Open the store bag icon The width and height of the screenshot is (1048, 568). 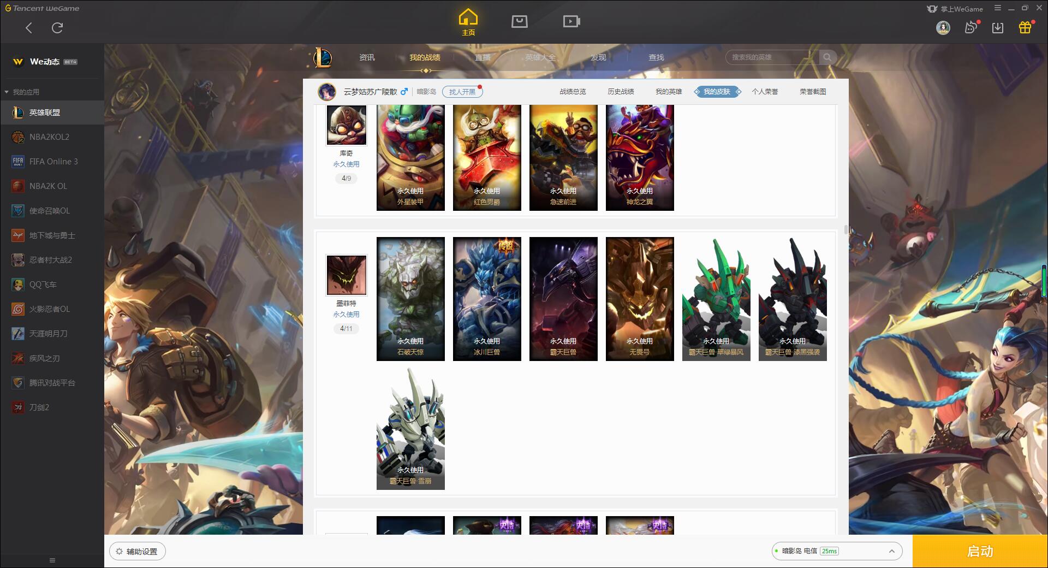click(520, 21)
